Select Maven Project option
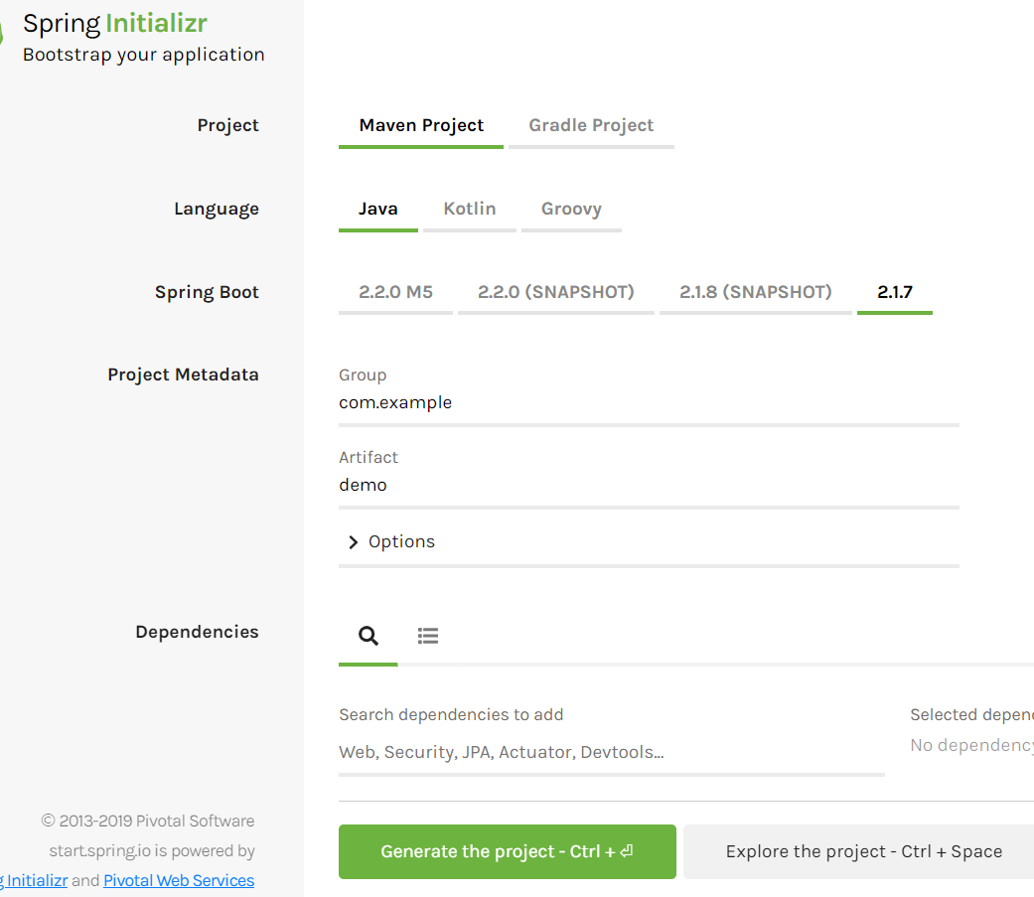Viewport: 1034px width, 897px height. pos(421,125)
